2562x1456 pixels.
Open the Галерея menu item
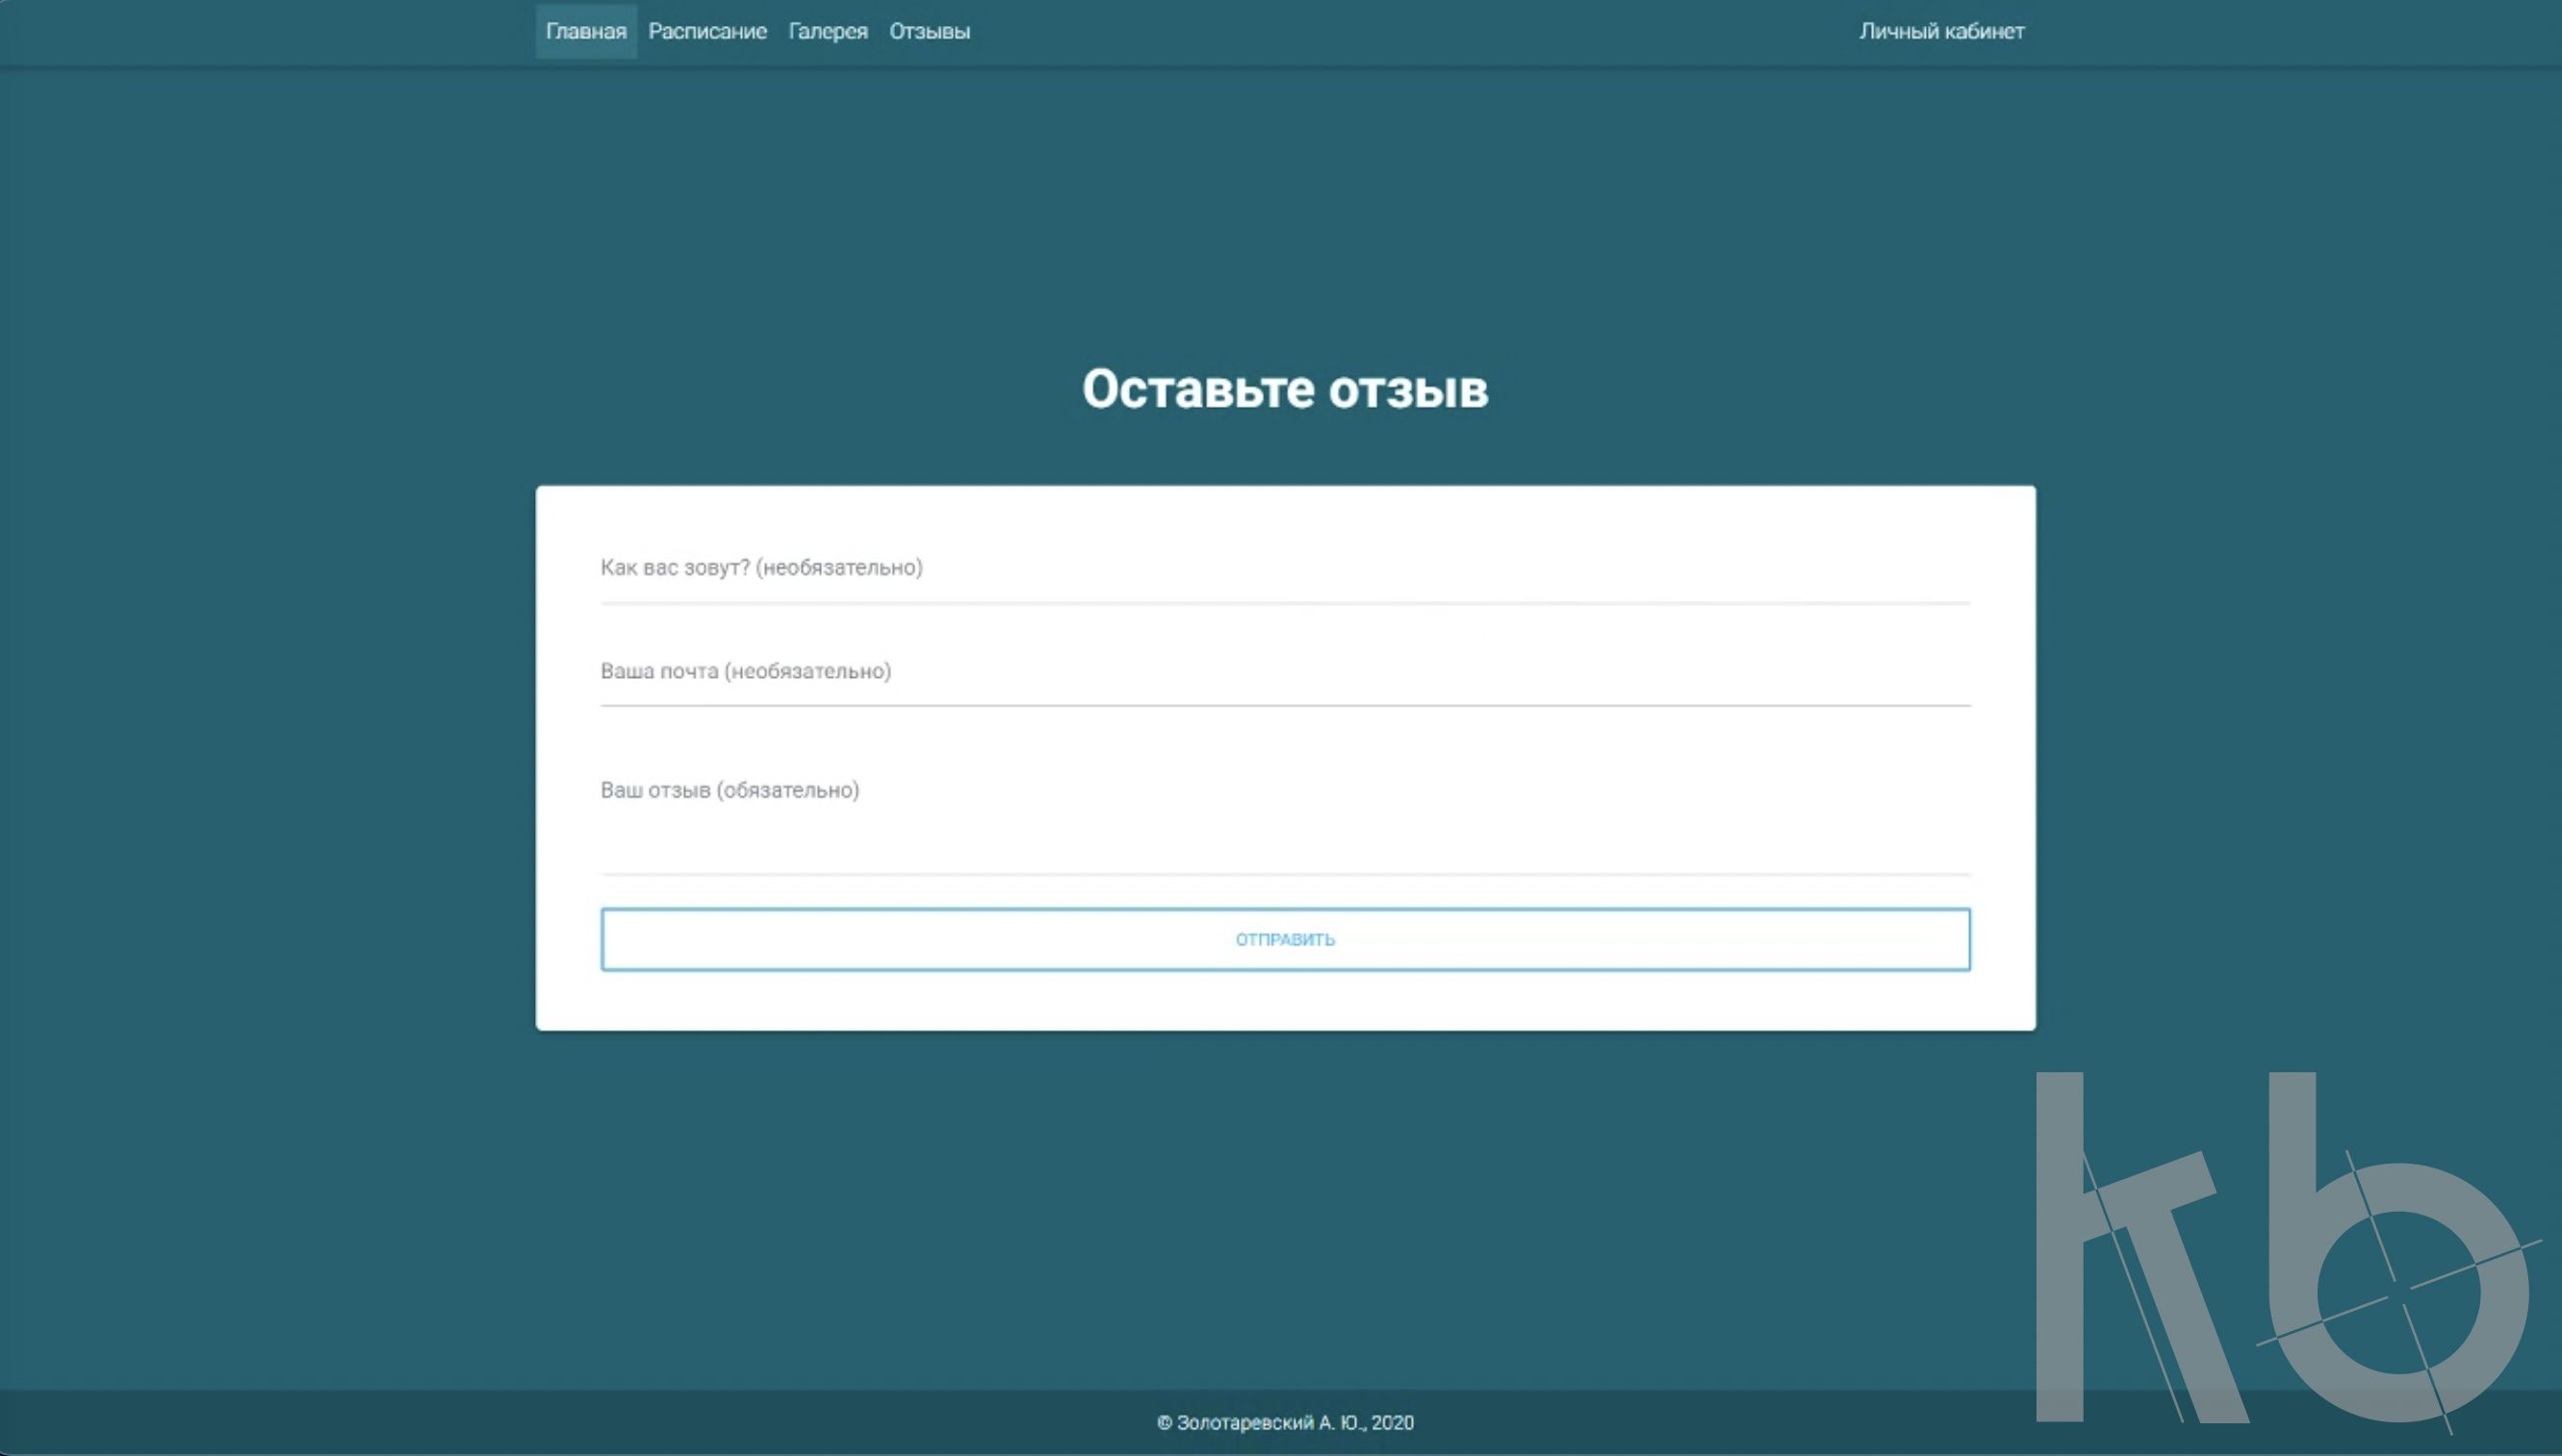tap(828, 31)
